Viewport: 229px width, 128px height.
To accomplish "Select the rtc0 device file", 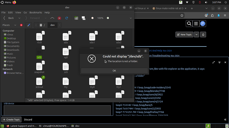I will pos(39,37).
